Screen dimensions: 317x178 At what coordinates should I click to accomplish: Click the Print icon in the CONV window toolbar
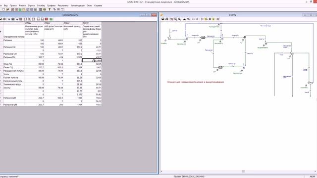(x=167, y=19)
